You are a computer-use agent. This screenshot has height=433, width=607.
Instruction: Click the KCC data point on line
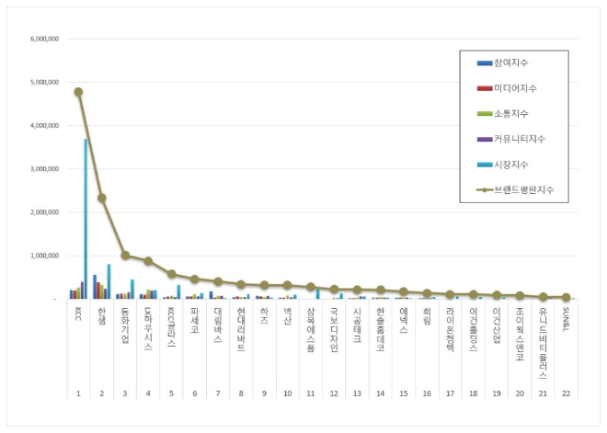click(x=78, y=92)
